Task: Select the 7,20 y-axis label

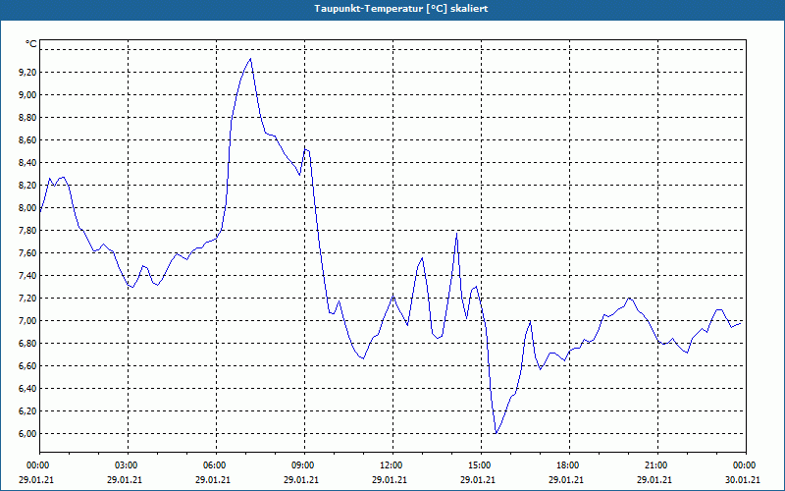Action: (27, 299)
